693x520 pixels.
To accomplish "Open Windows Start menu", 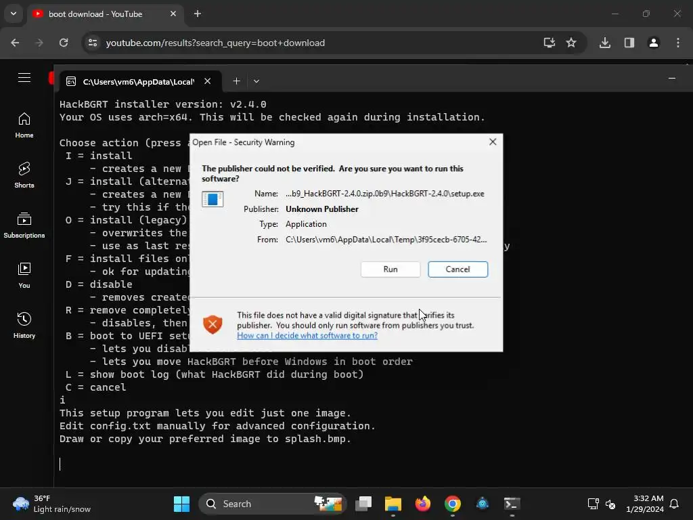I will pos(181,504).
